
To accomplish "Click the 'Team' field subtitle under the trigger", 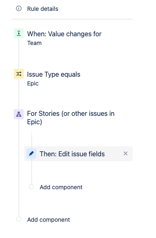I will point(34,43).
